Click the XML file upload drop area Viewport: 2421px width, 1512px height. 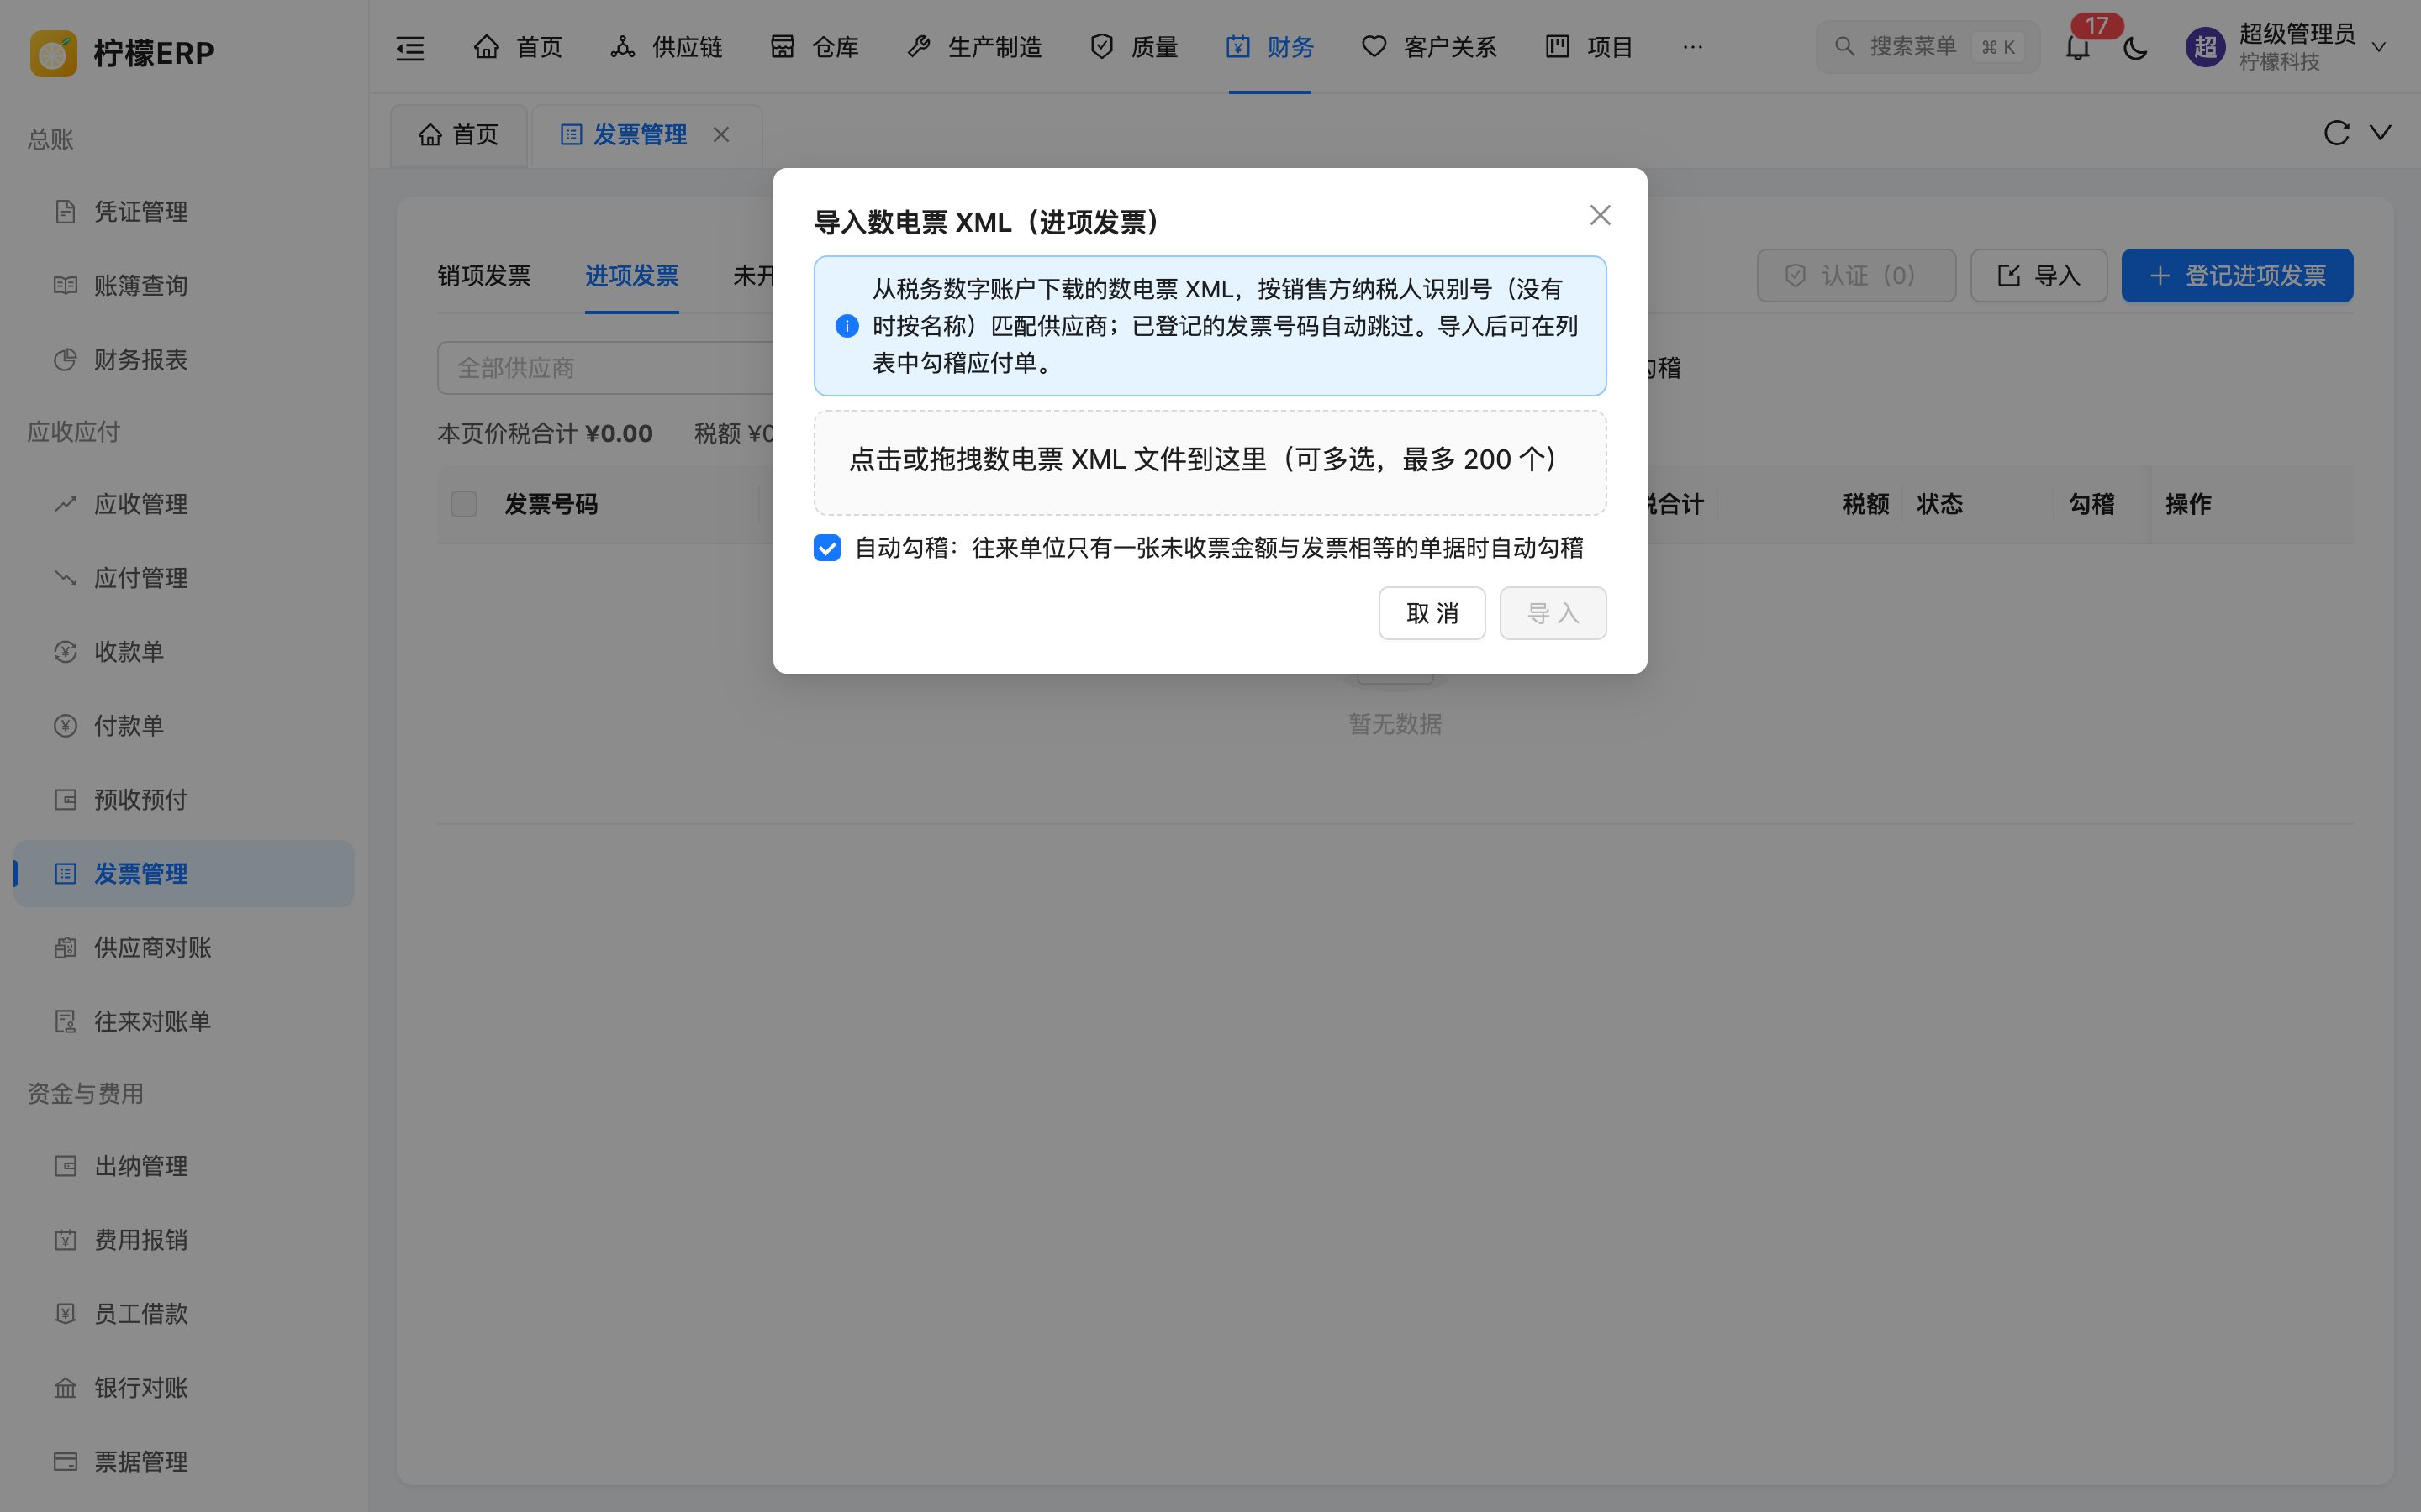click(1210, 462)
